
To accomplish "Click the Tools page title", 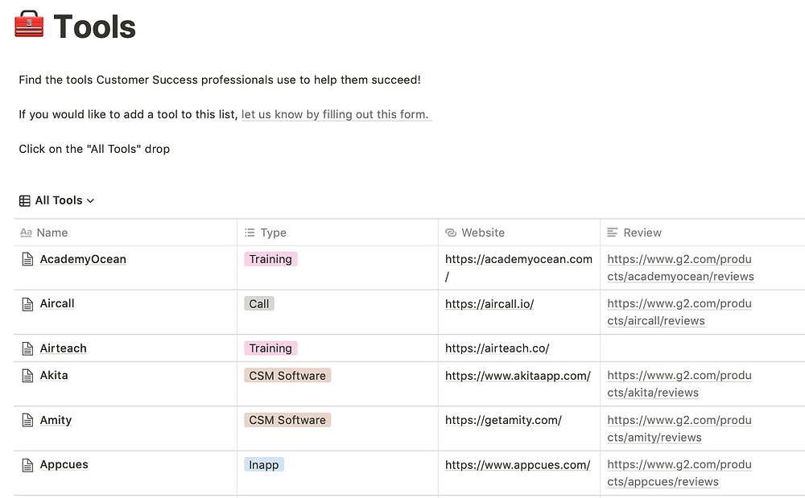I will tap(94, 27).
